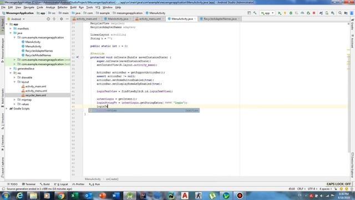355x200 pixels.
Task: Open Outlook from the Windows taskbar
Action: point(88,196)
